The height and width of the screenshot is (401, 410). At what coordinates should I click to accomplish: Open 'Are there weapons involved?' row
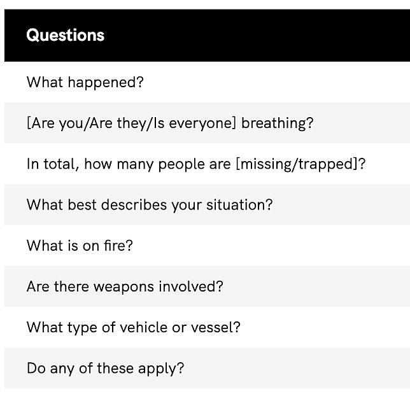tap(207, 286)
